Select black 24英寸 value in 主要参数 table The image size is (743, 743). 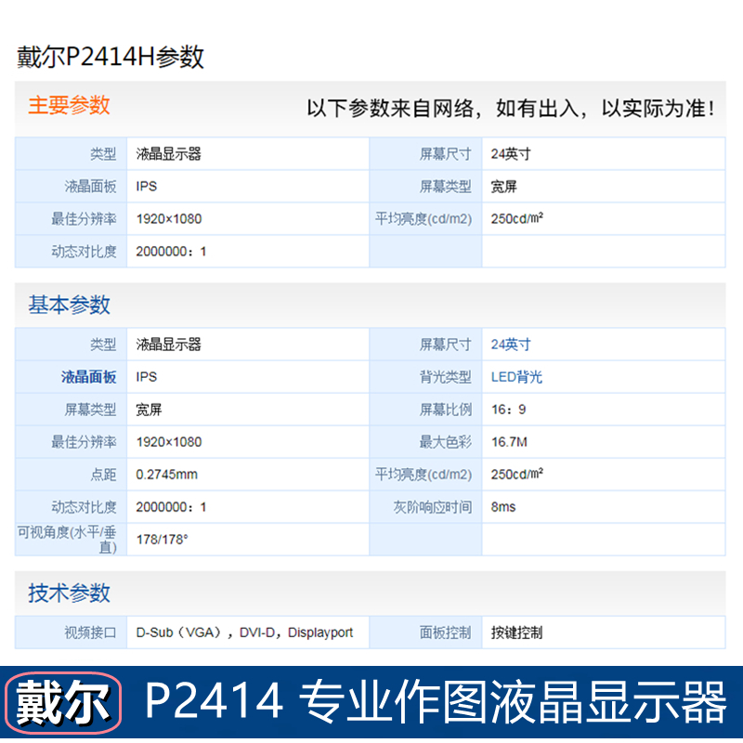[510, 154]
